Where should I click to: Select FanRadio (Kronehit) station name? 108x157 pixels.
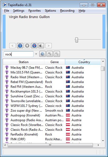(24, 134)
